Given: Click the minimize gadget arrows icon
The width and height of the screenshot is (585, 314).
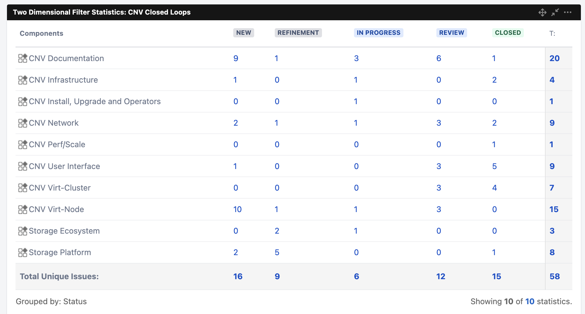Looking at the screenshot, I should click(x=555, y=12).
